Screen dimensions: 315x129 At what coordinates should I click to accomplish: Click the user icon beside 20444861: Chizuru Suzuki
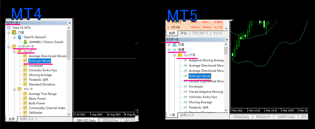(25, 42)
